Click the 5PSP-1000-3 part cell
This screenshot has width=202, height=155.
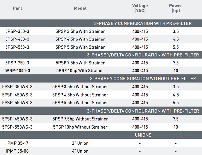17,70
